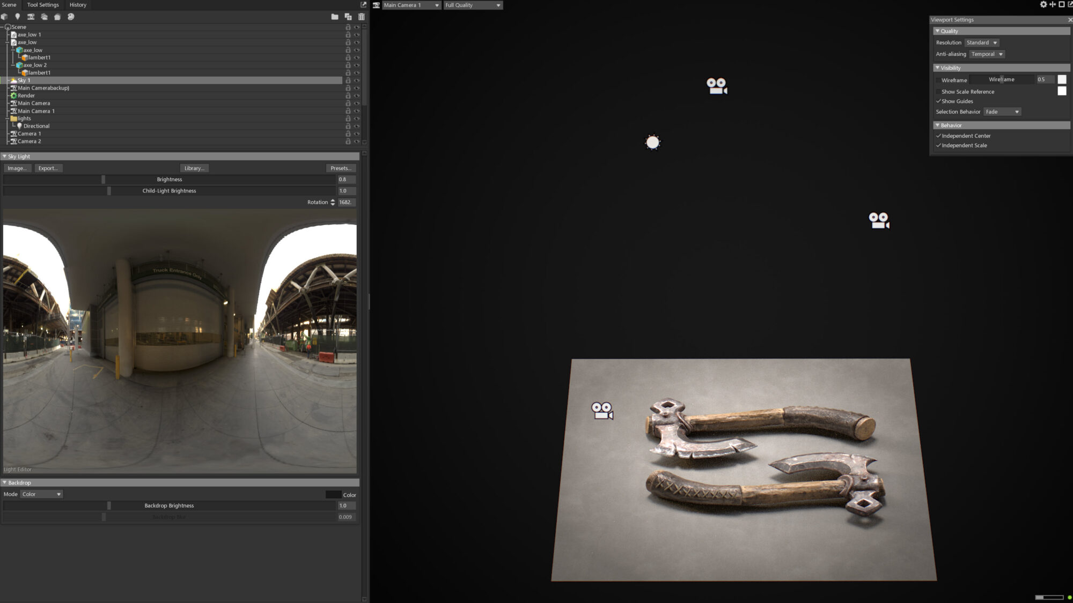This screenshot has height=603, width=1073.
Task: Enable the Wireframe checkbox
Action: (938, 79)
